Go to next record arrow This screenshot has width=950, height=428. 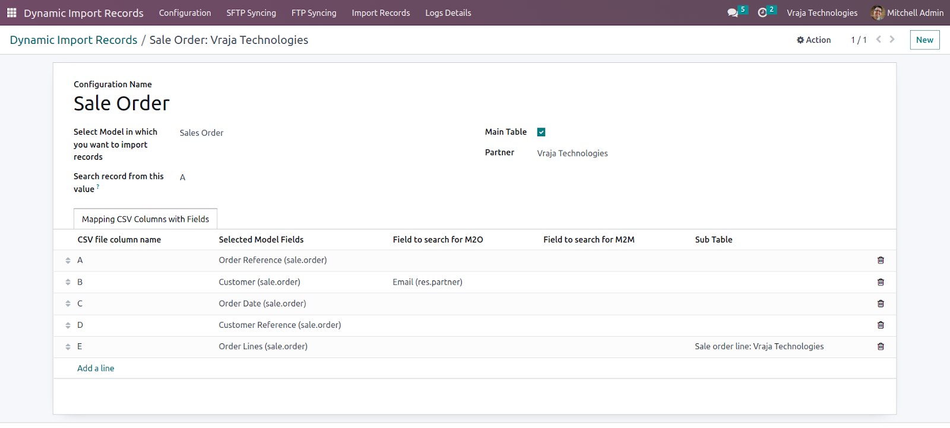[x=892, y=39]
